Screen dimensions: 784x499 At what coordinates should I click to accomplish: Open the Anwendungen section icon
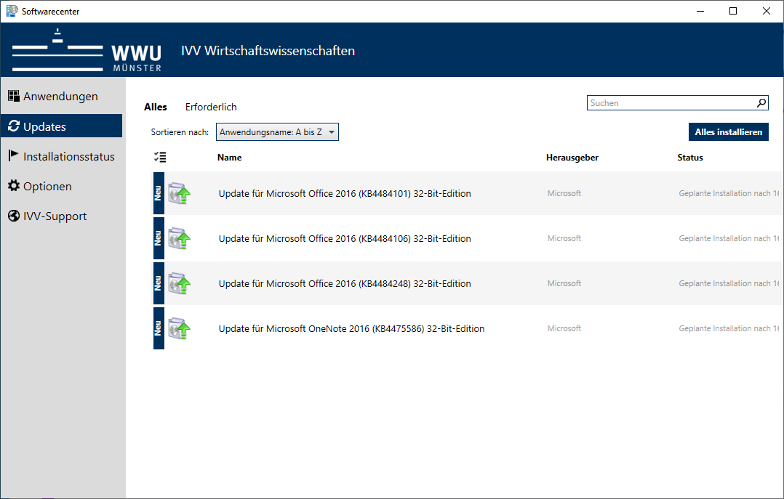(x=14, y=96)
